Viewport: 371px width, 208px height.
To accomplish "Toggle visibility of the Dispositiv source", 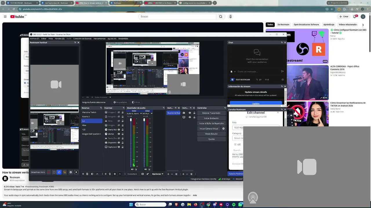I will [x=119, y=143].
